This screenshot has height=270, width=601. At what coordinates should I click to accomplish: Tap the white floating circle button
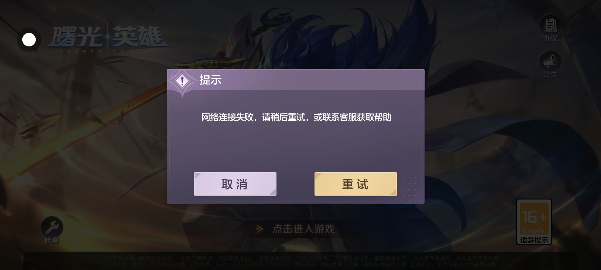point(29,40)
